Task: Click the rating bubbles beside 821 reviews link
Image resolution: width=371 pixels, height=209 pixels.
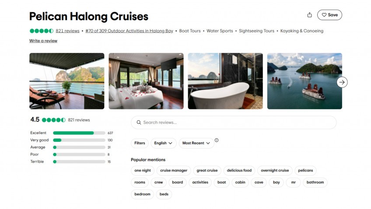Action: coord(42,31)
